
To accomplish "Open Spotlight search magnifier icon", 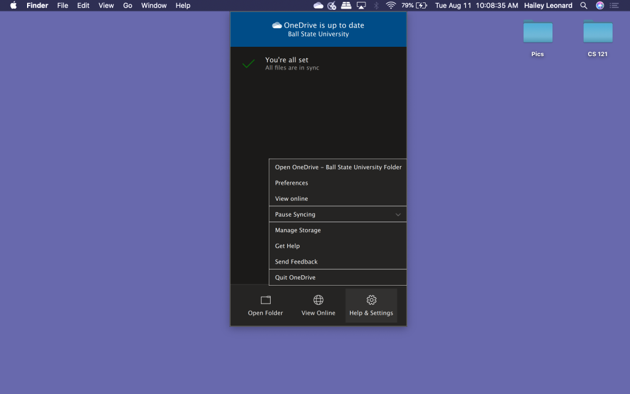I will click(584, 6).
